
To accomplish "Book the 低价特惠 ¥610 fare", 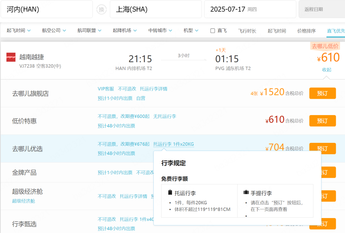I will 322,121.
